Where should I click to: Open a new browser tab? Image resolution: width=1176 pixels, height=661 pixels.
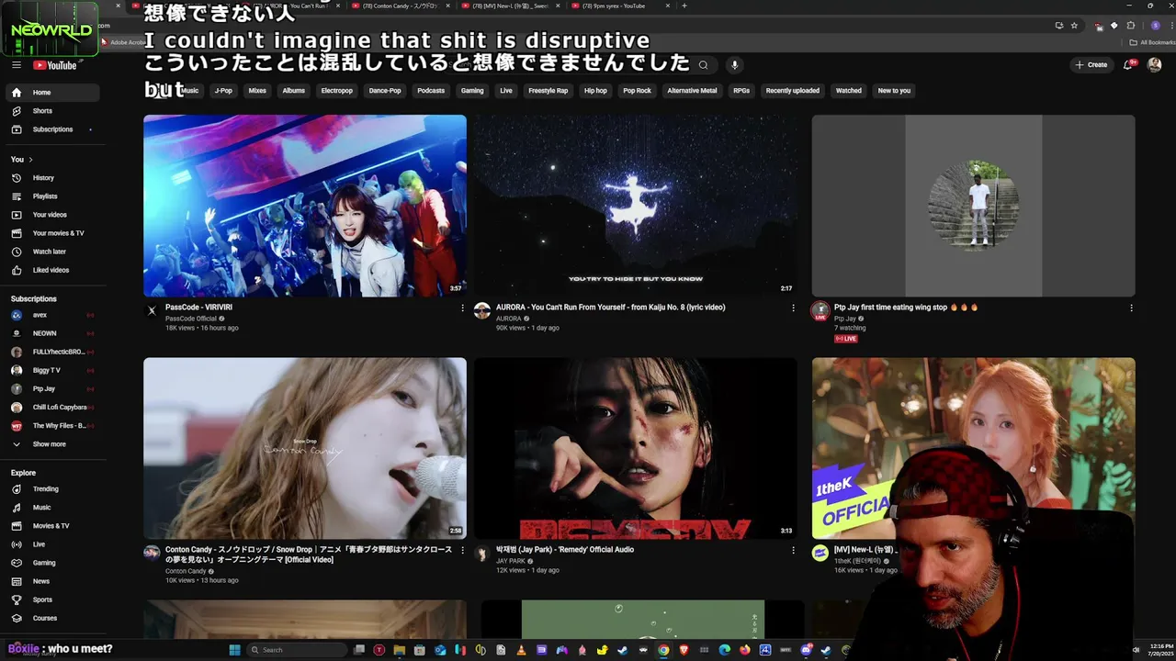[x=684, y=6]
